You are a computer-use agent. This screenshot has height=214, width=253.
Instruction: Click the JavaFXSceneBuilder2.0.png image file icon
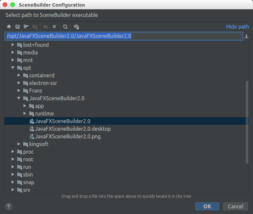32,136
